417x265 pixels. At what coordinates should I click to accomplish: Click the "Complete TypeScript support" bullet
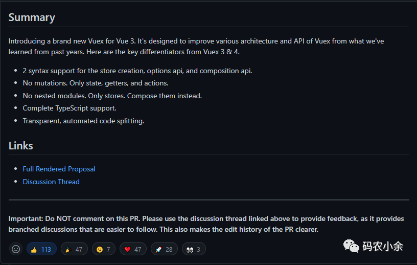(69, 108)
